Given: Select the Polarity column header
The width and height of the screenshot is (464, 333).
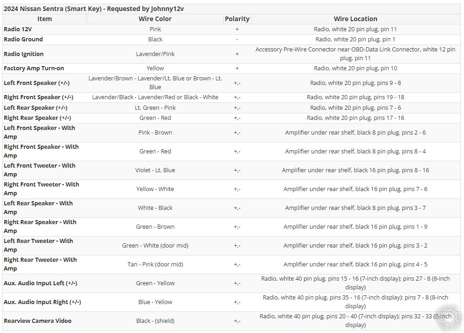Looking at the screenshot, I should 237,19.
